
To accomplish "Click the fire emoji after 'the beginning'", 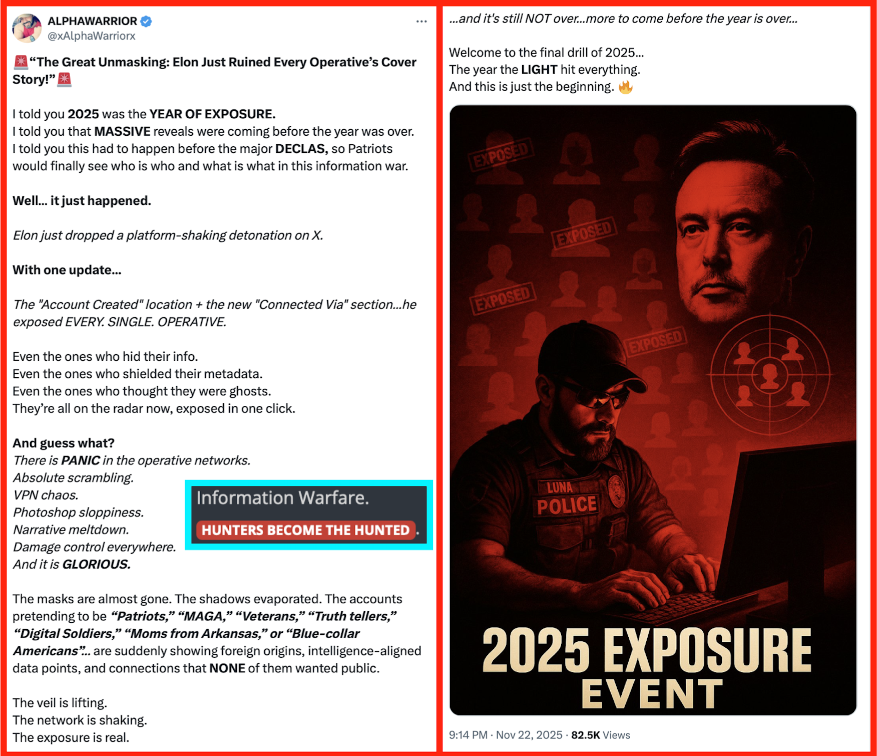I will point(626,87).
